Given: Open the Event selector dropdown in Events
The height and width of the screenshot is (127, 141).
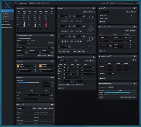Looking at the screenshot, I should point(104,12).
